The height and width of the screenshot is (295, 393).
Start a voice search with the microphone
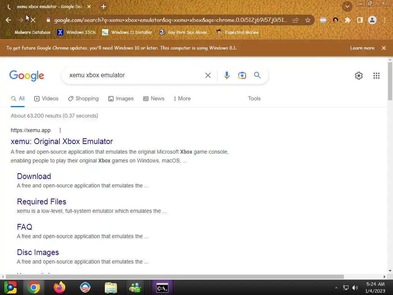point(226,75)
